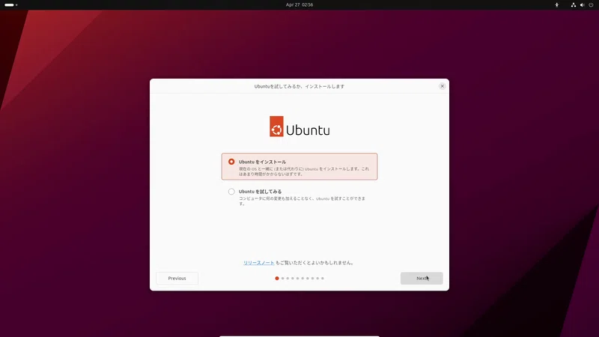
Task: Click the Ubuntu をインストール option description text
Action: click(x=304, y=171)
